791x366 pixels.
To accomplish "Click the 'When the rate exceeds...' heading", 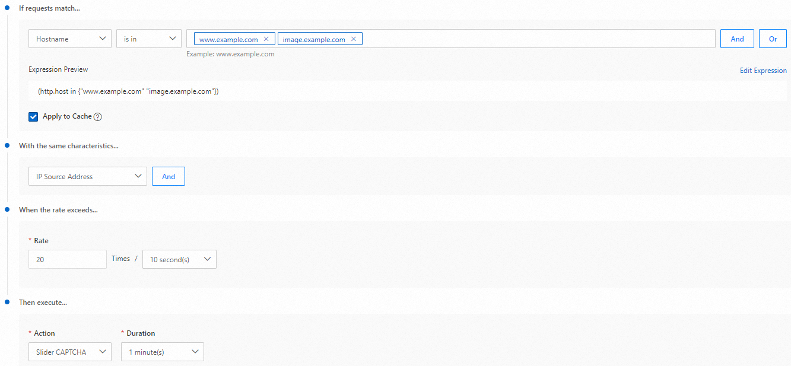I will coord(58,210).
